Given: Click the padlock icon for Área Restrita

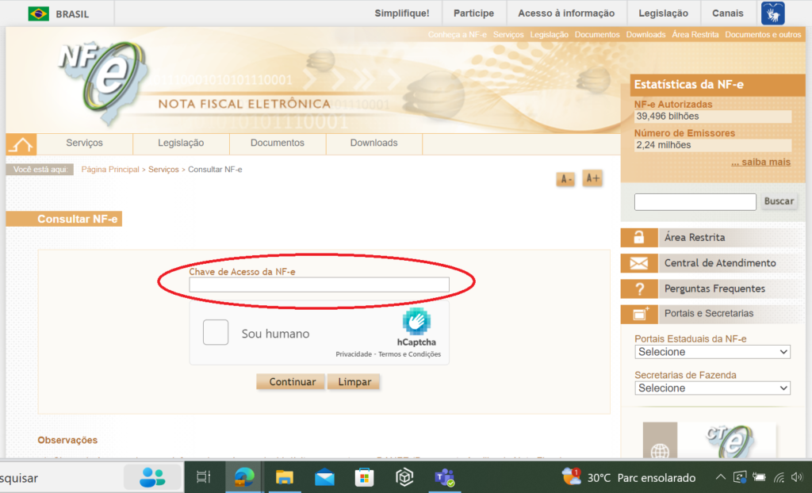Looking at the screenshot, I should click(x=639, y=238).
